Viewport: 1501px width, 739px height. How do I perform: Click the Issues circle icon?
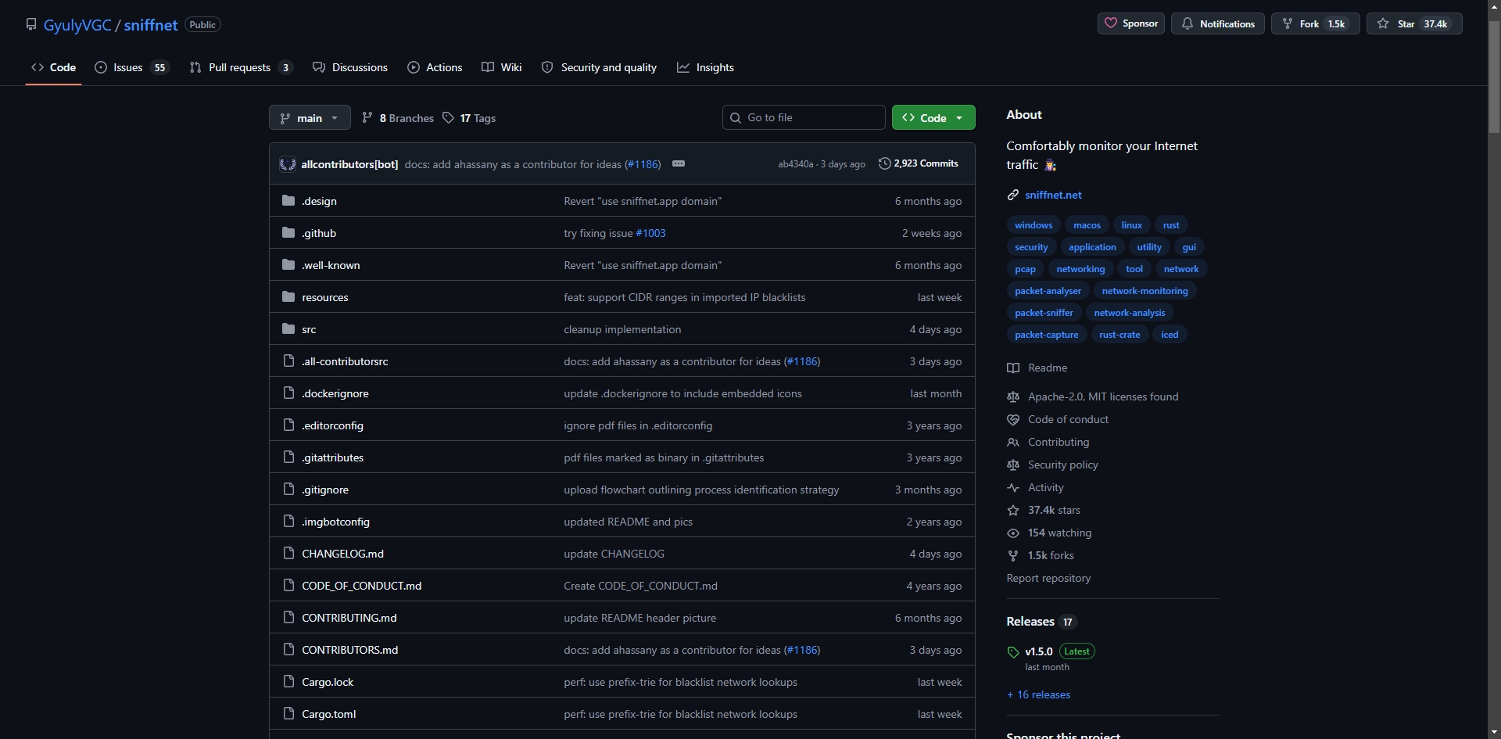101,67
